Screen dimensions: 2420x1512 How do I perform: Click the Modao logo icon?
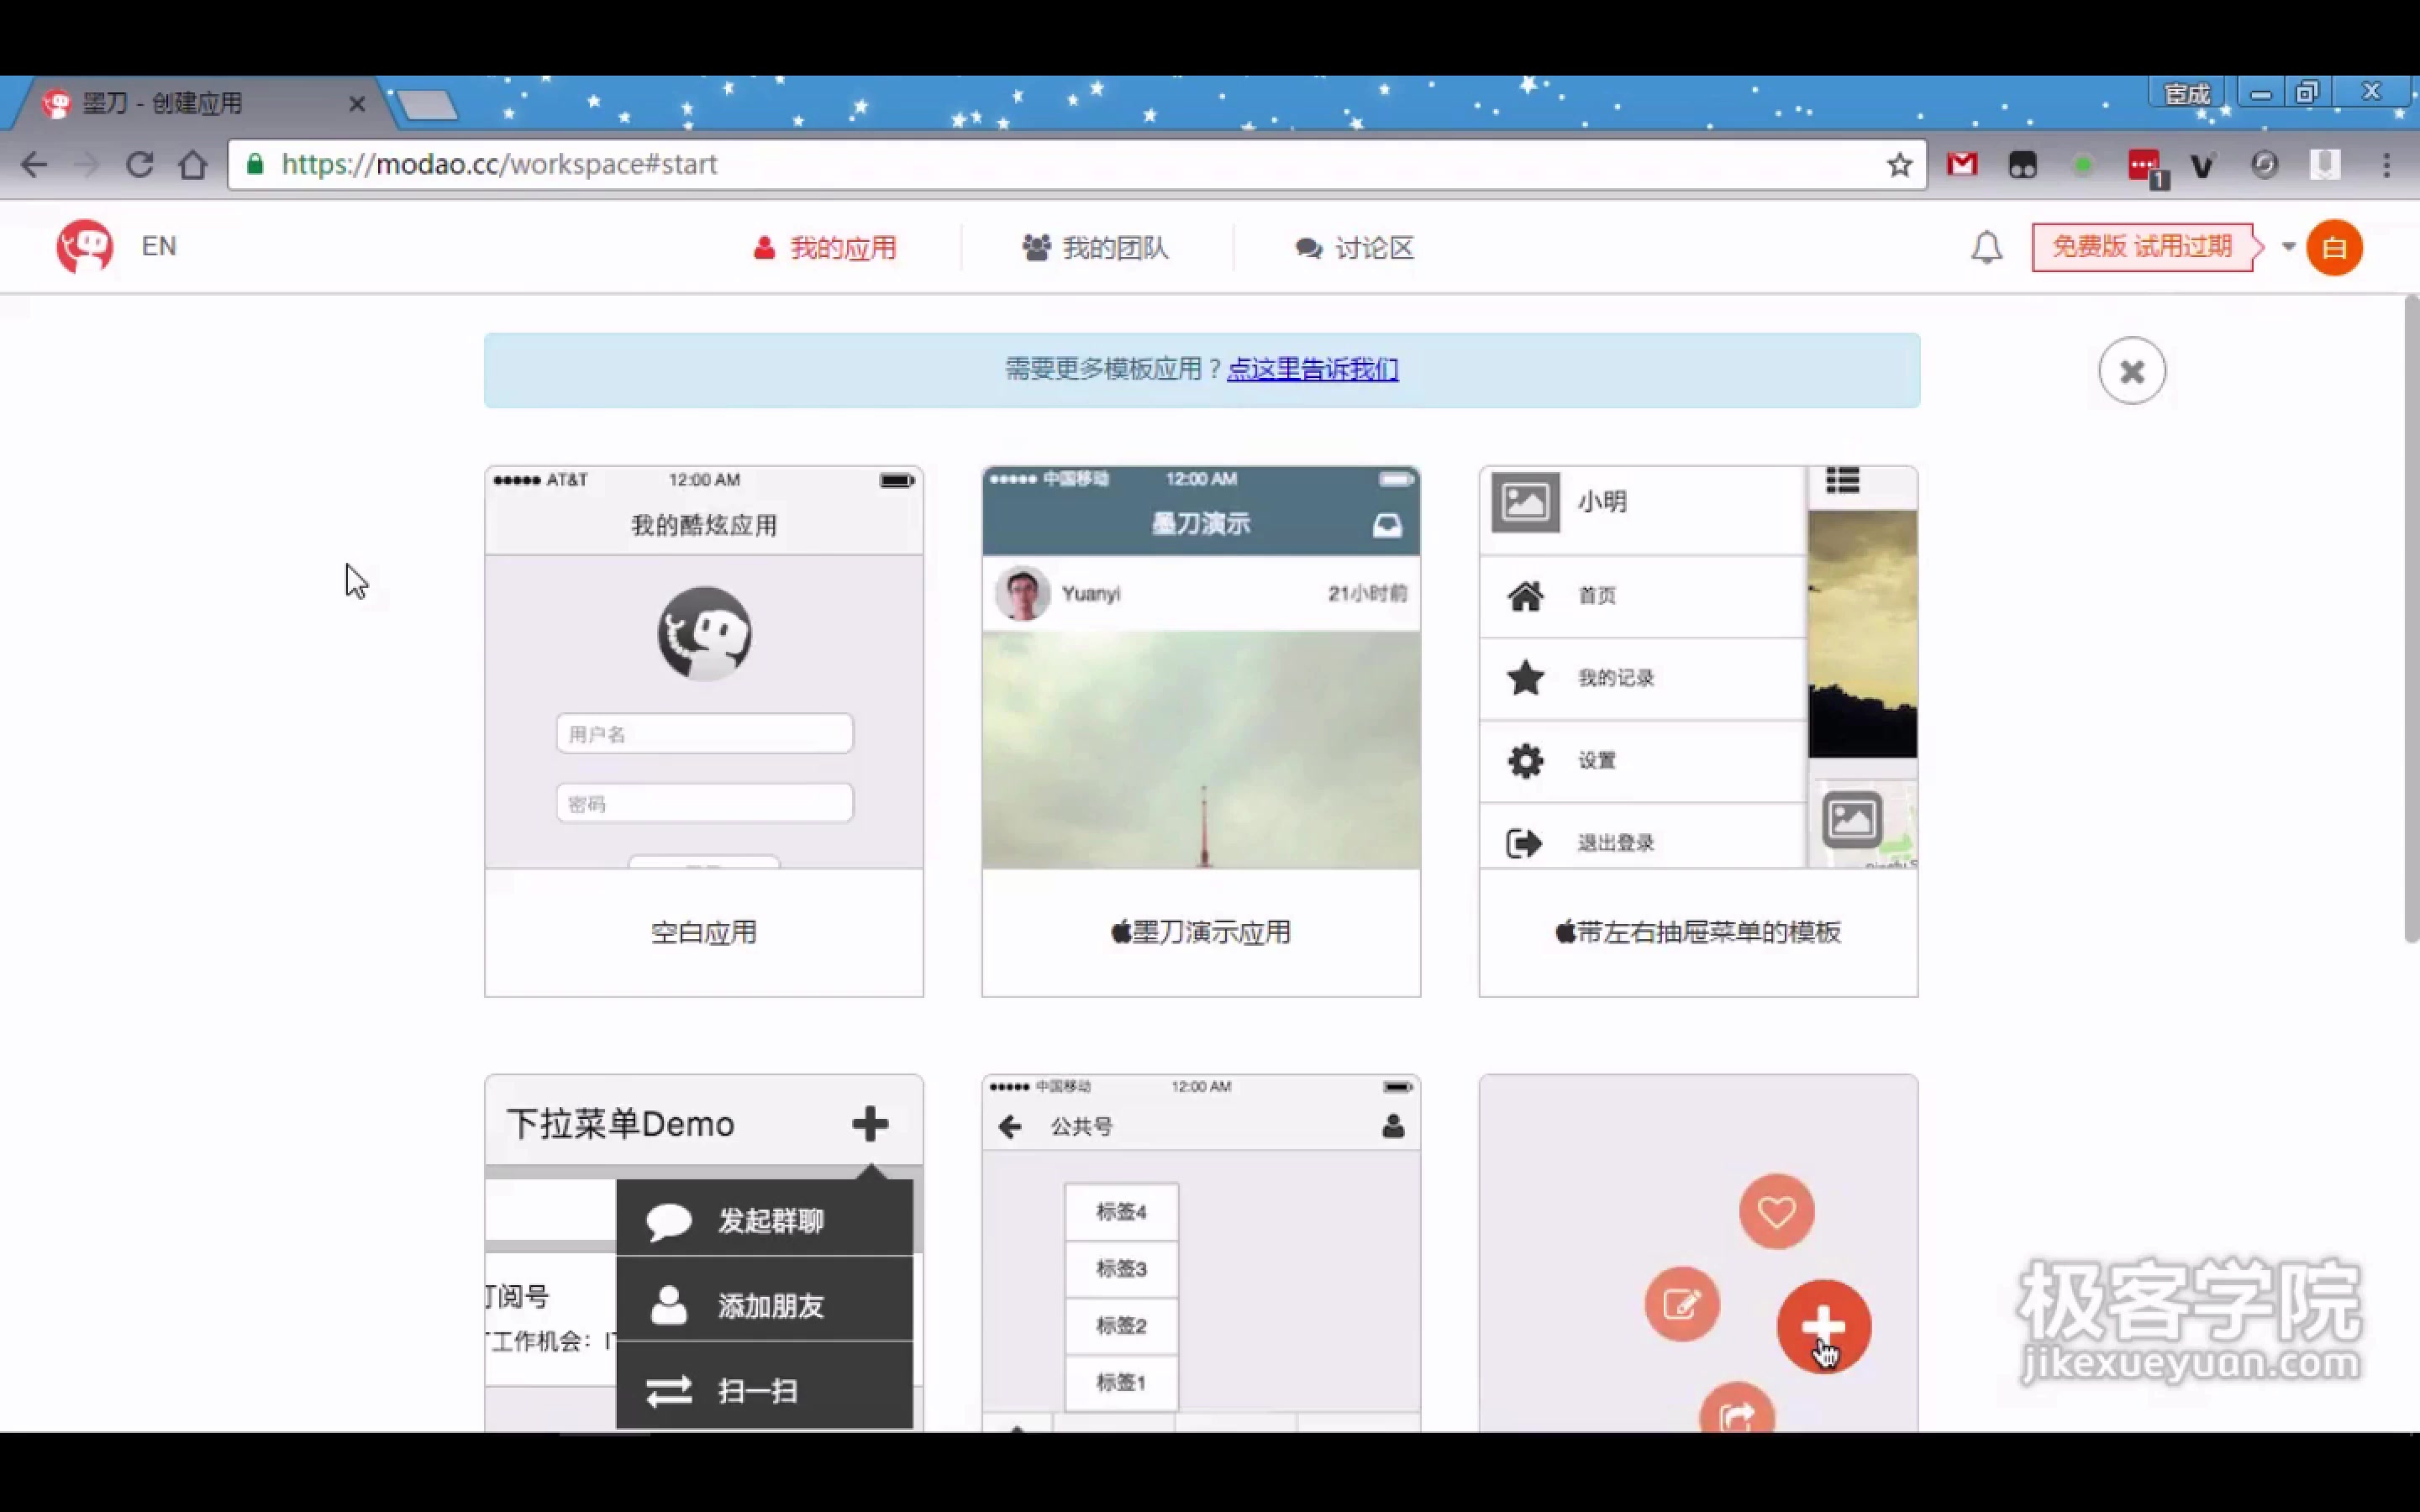pos(84,246)
